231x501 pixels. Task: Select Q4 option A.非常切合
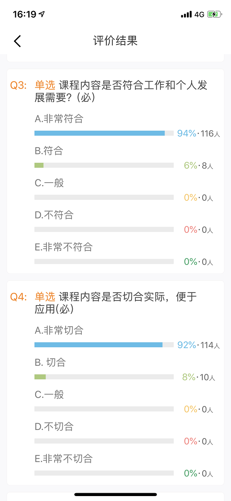(x=59, y=330)
